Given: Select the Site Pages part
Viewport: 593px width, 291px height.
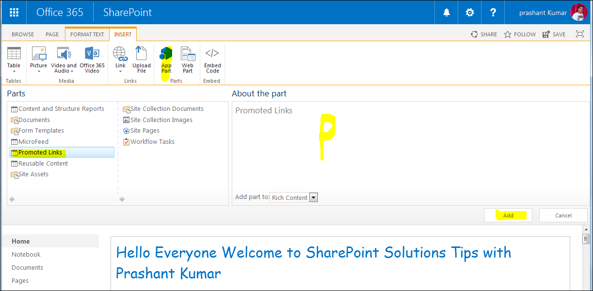Looking at the screenshot, I should click(x=141, y=131).
